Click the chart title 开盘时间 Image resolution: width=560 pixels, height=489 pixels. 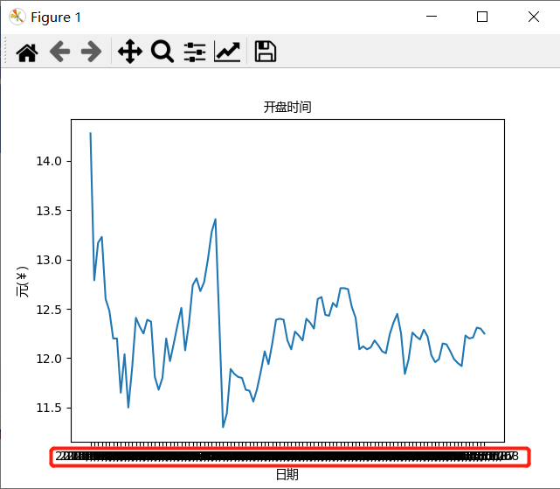pos(287,107)
